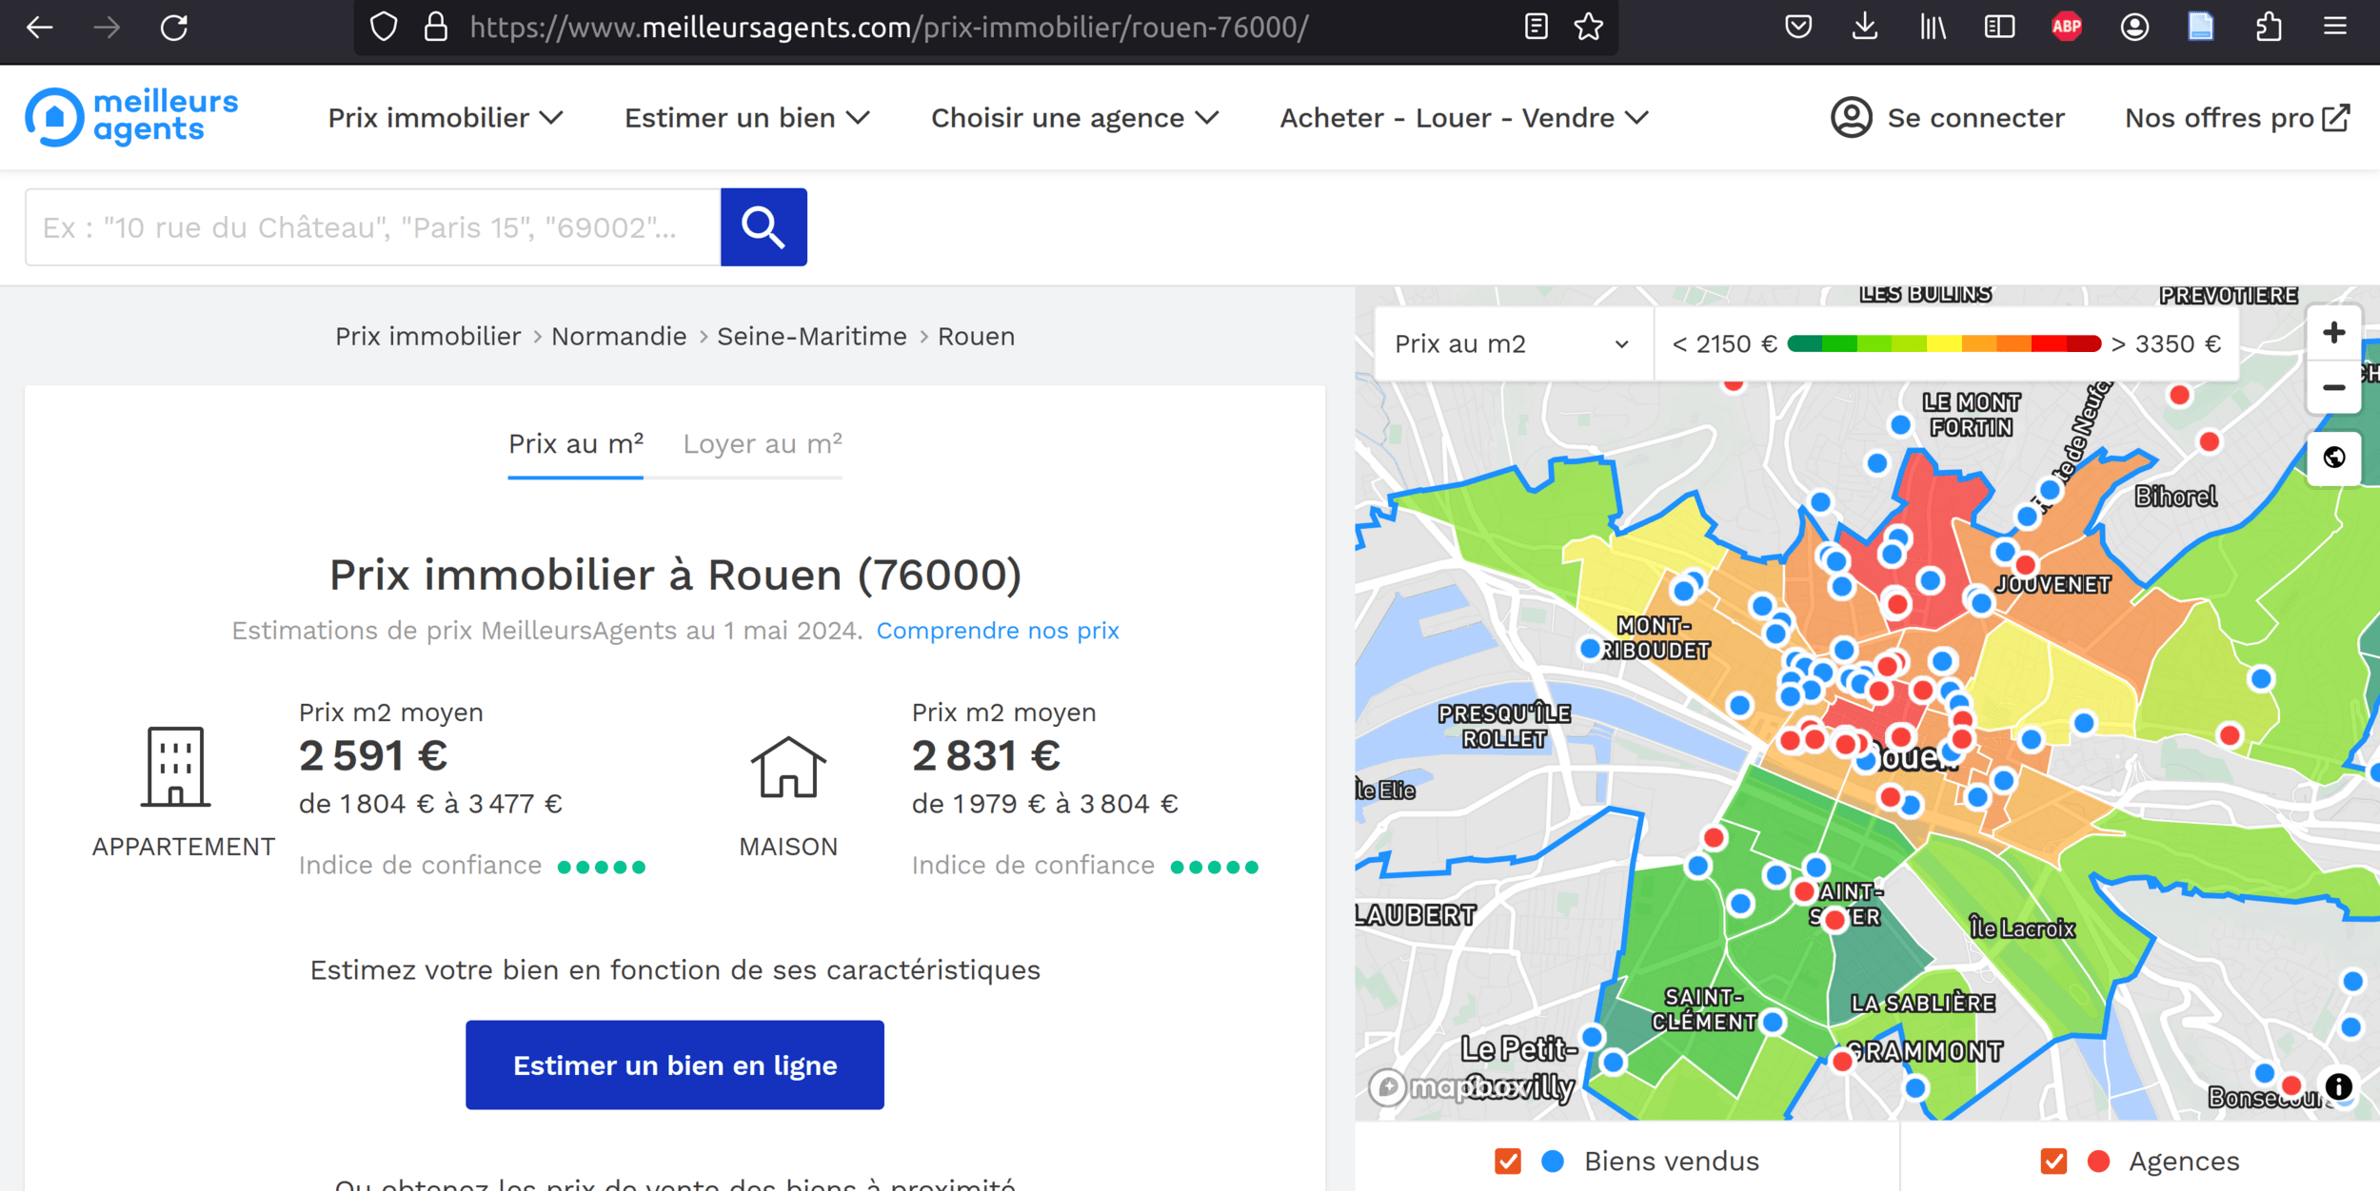
Task: Click the blue magnifier search button
Action: point(763,227)
